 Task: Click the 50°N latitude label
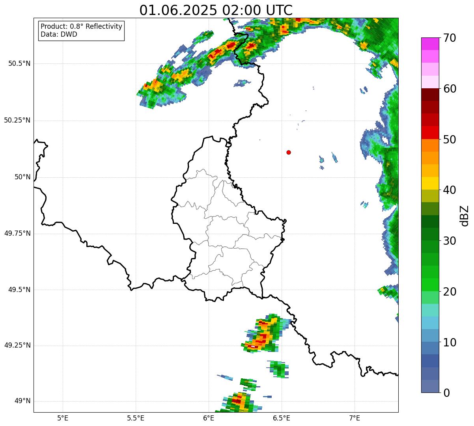pyautogui.click(x=22, y=177)
